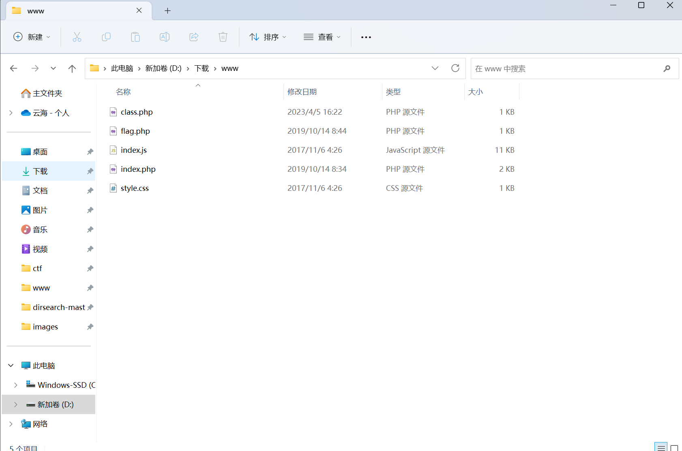Sort by the 大小 column header
Image resolution: width=682 pixels, height=451 pixels.
click(x=476, y=92)
